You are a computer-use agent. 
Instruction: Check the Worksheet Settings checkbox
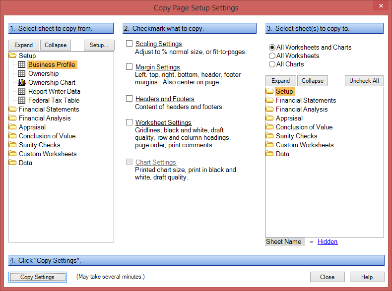[129, 122]
